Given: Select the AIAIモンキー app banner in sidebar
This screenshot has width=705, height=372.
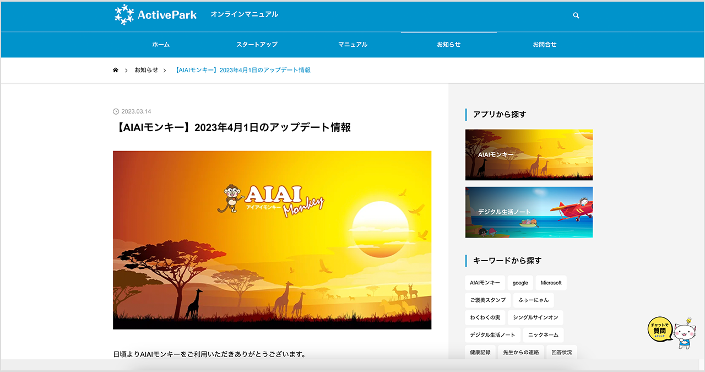Looking at the screenshot, I should [529, 155].
